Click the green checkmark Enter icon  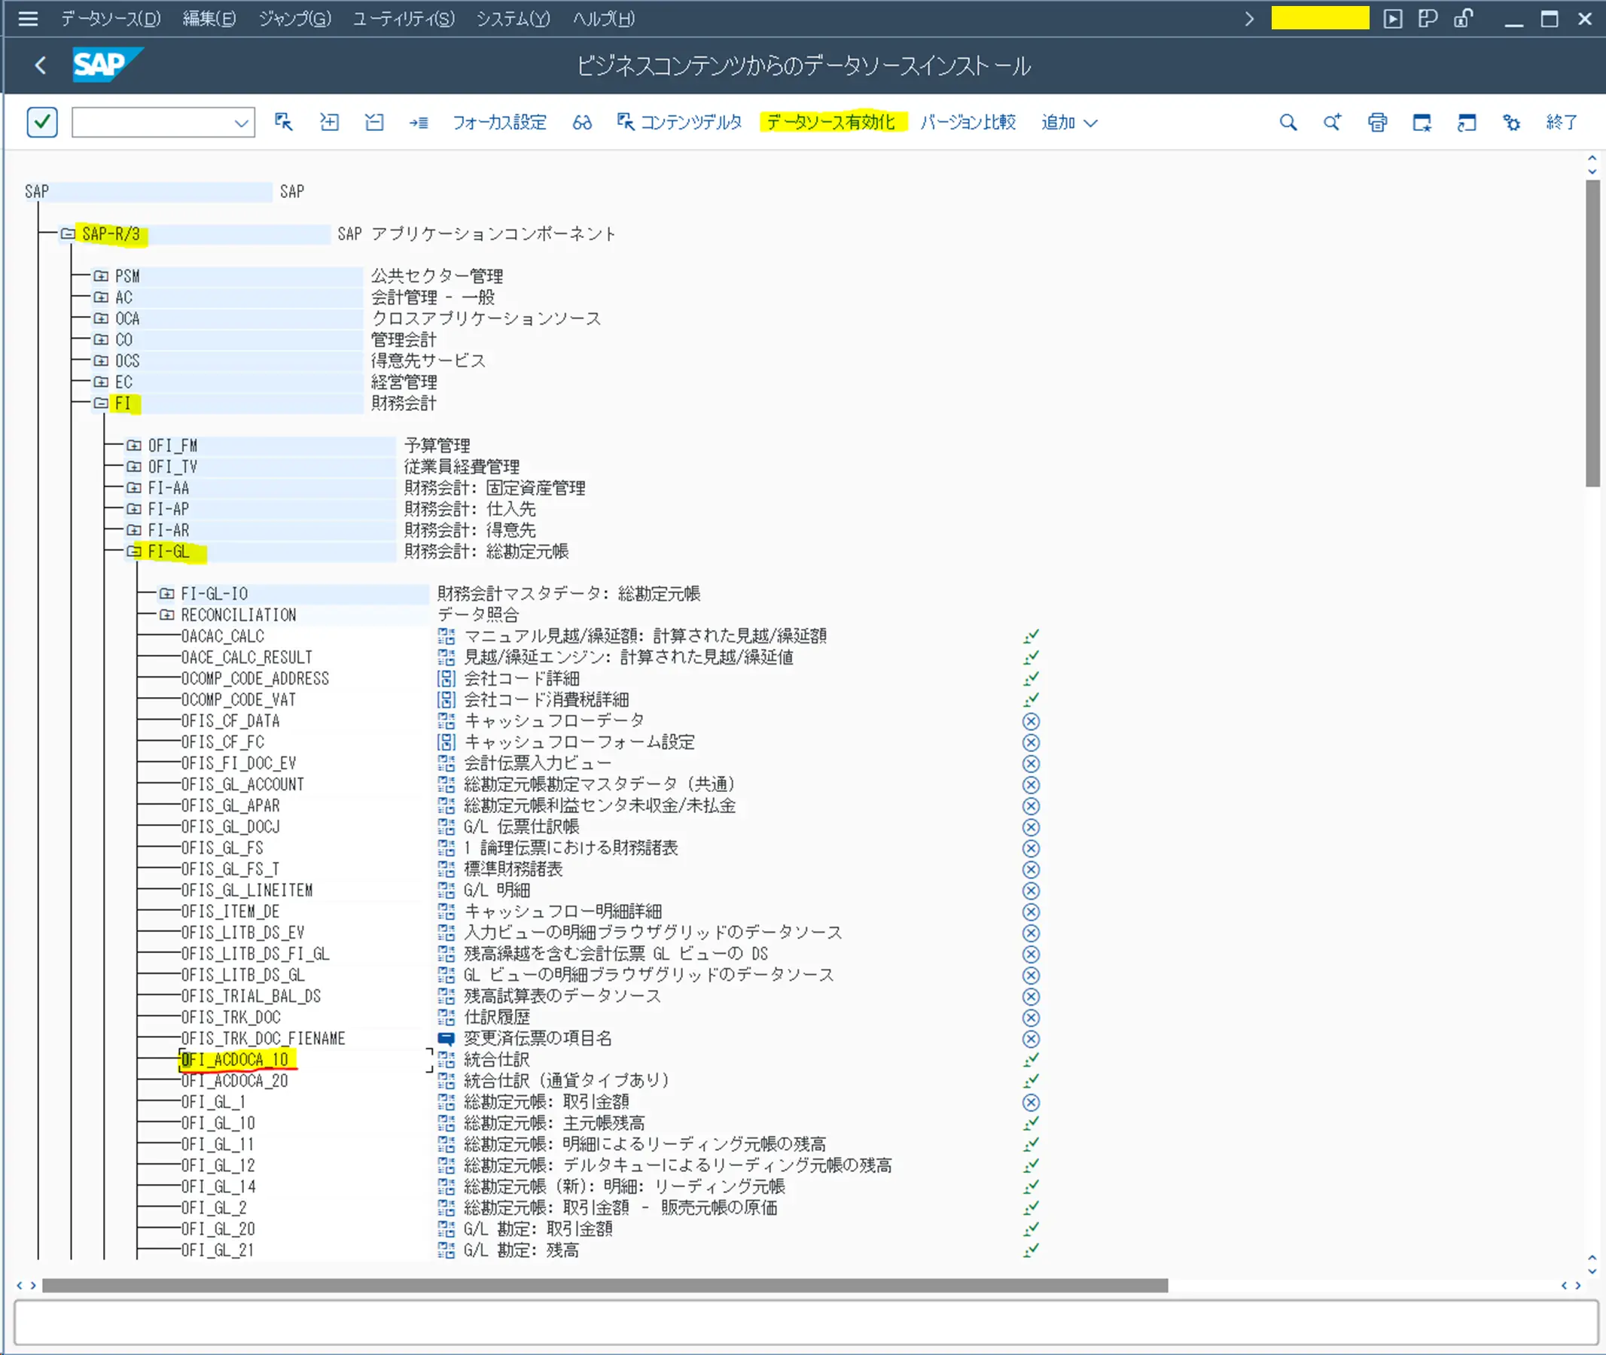42,122
